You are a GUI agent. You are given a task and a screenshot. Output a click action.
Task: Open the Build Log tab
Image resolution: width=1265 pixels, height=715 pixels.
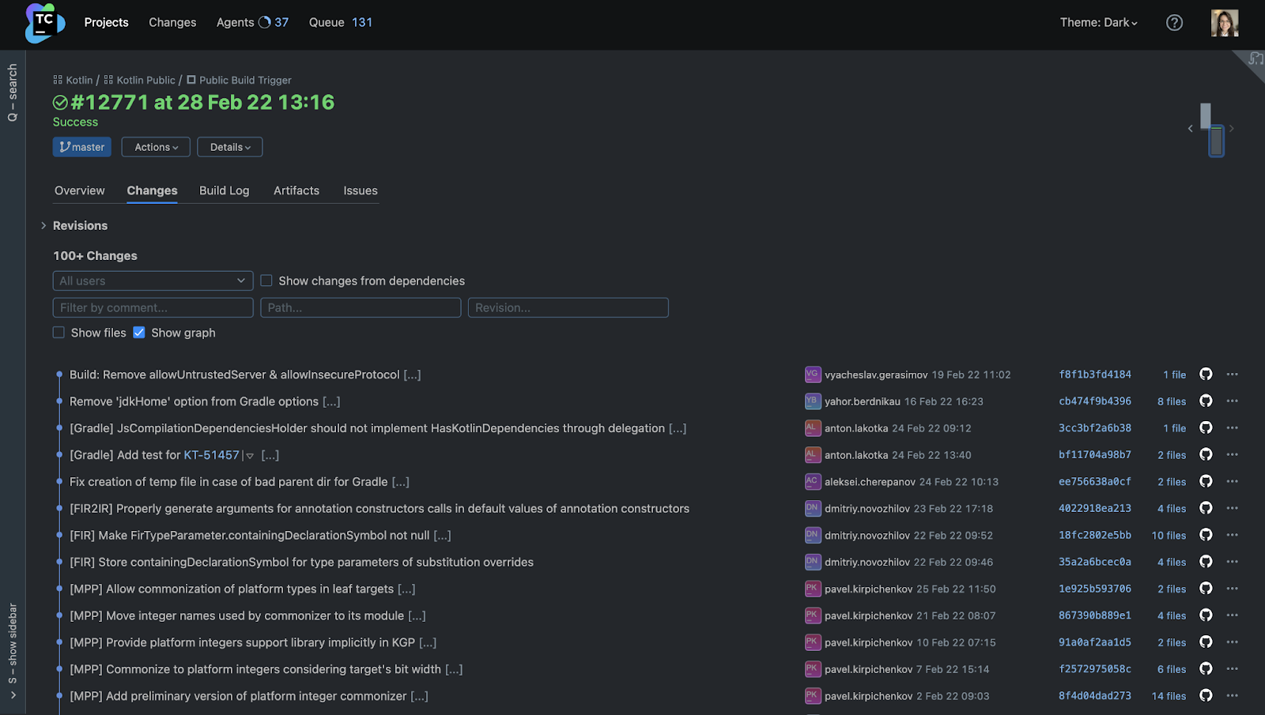[224, 190]
